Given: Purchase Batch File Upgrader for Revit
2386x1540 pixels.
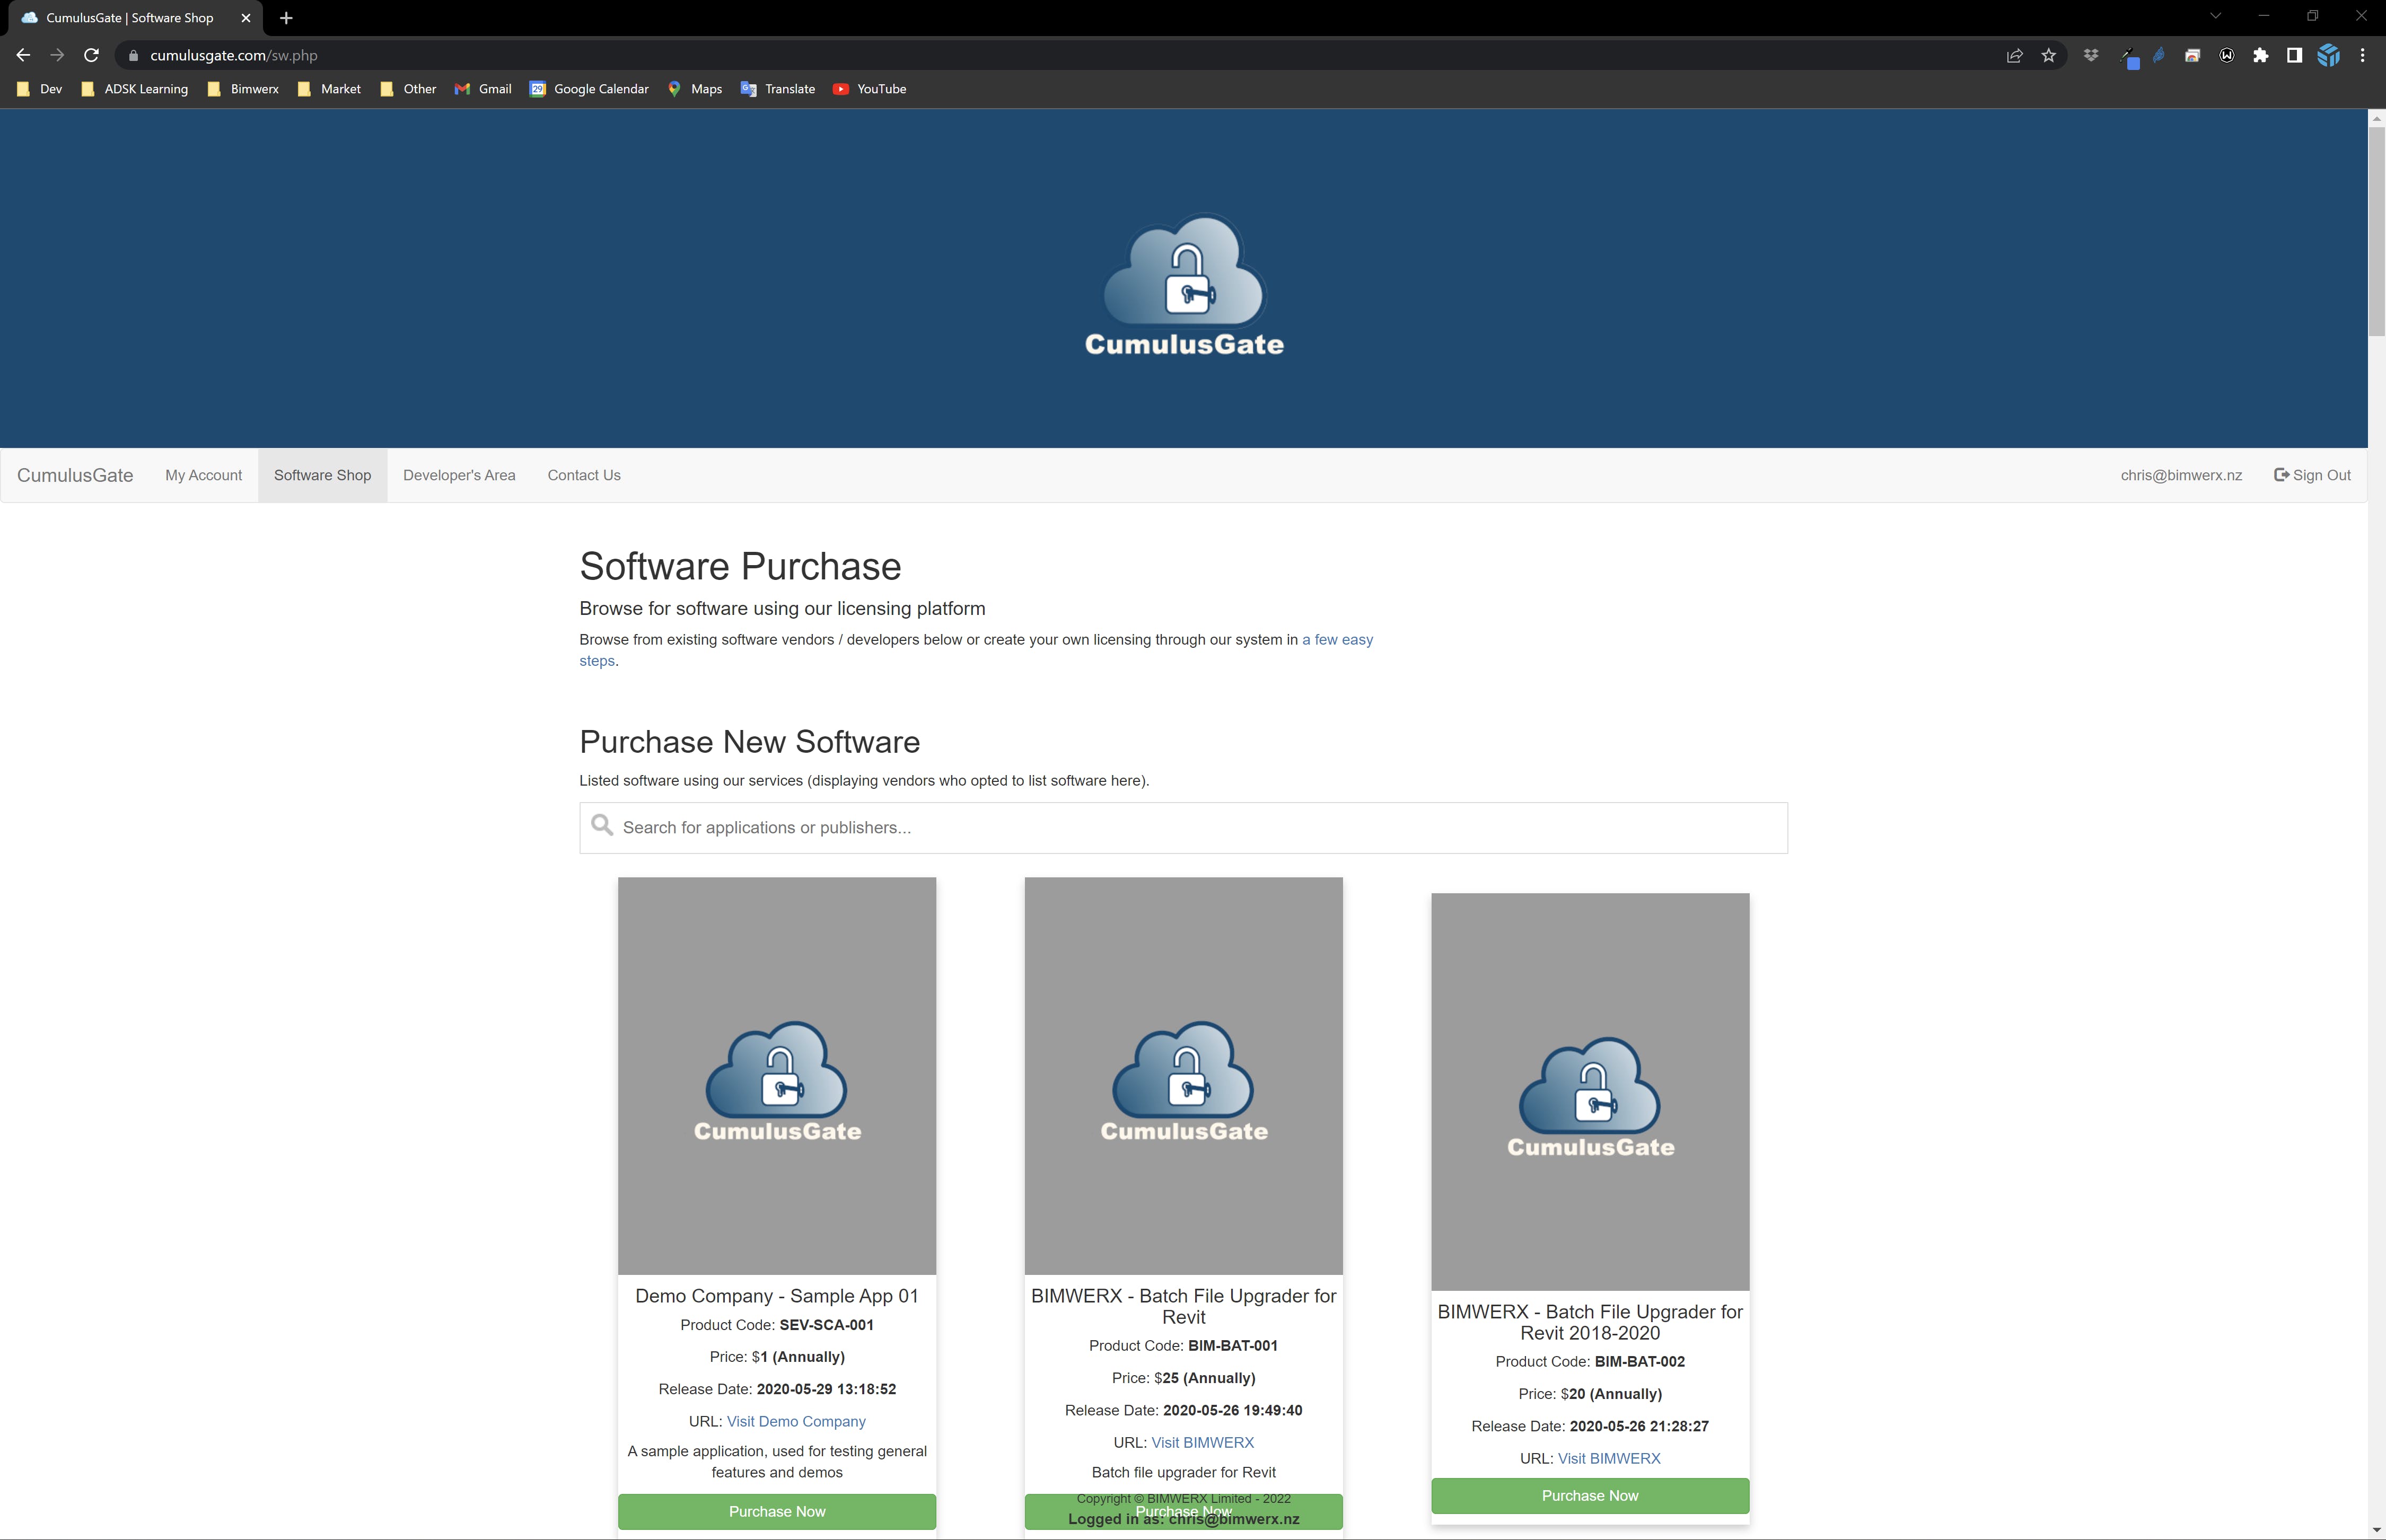Looking at the screenshot, I should pyautogui.click(x=1183, y=1511).
